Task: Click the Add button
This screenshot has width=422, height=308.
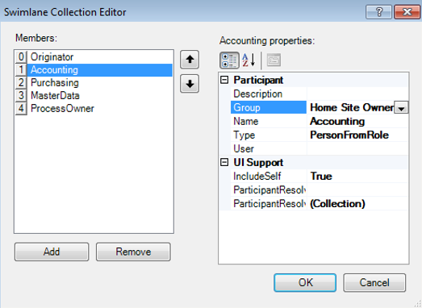Action: 52,252
